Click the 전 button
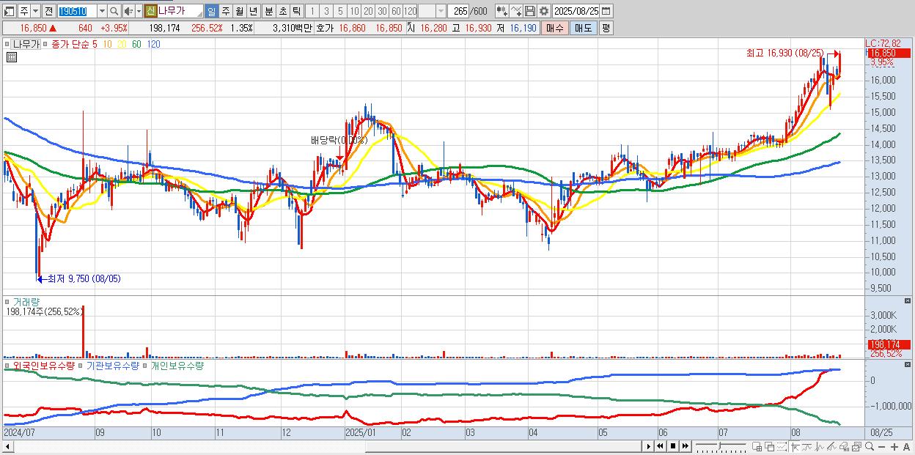This screenshot has width=915, height=455. [x=48, y=11]
